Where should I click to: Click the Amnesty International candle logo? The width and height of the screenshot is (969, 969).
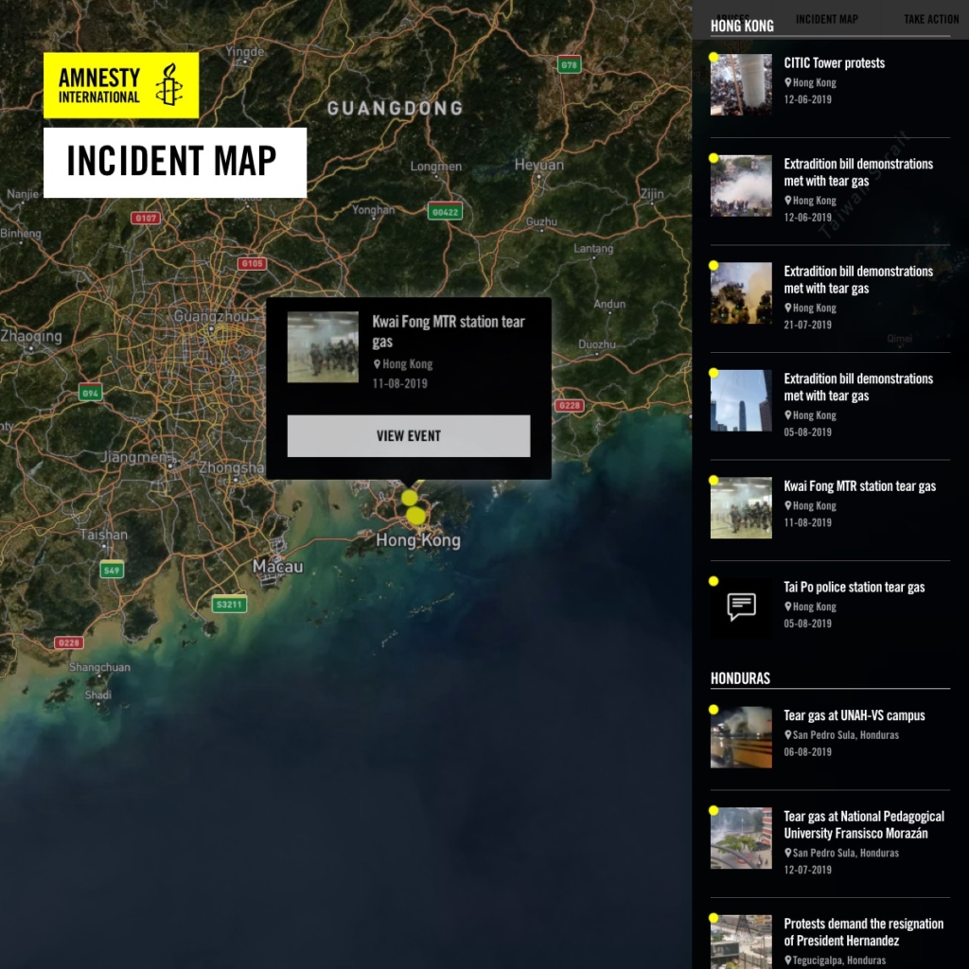click(169, 85)
